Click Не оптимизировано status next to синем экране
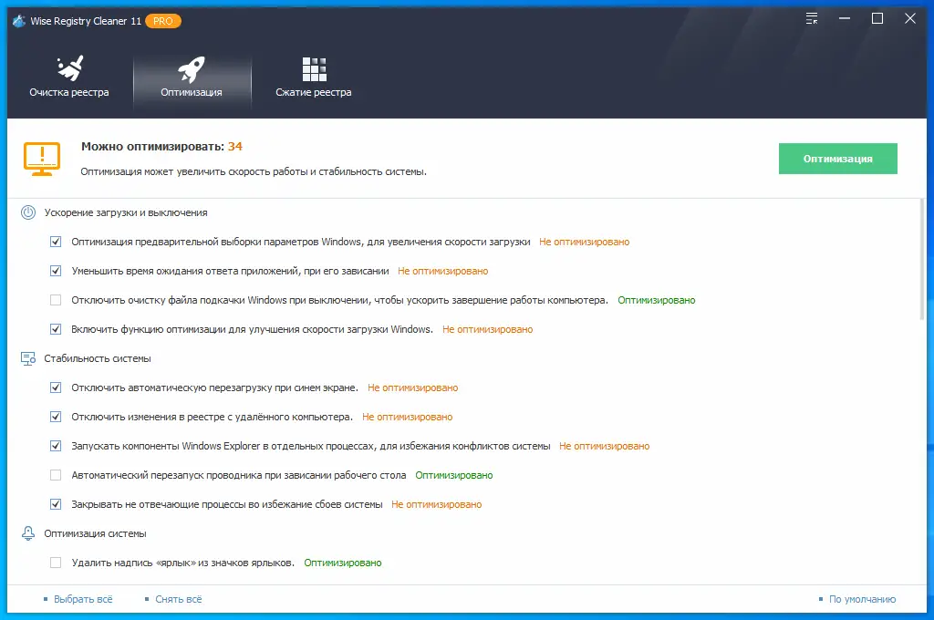Image resolution: width=934 pixels, height=620 pixels. (x=413, y=387)
